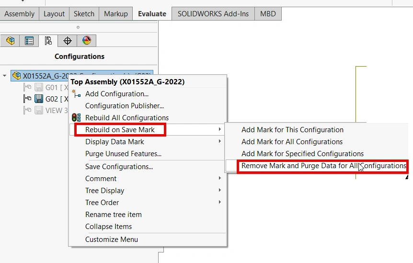Image resolution: width=413 pixels, height=263 pixels.
Task: Choose Collapse Items
Action: tap(148, 227)
